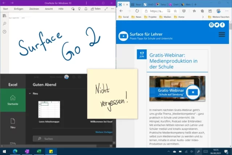232x155 pixels.
Task: Click the lightbulb icon in OneNote
Action: pyautogui.click(x=79, y=9)
